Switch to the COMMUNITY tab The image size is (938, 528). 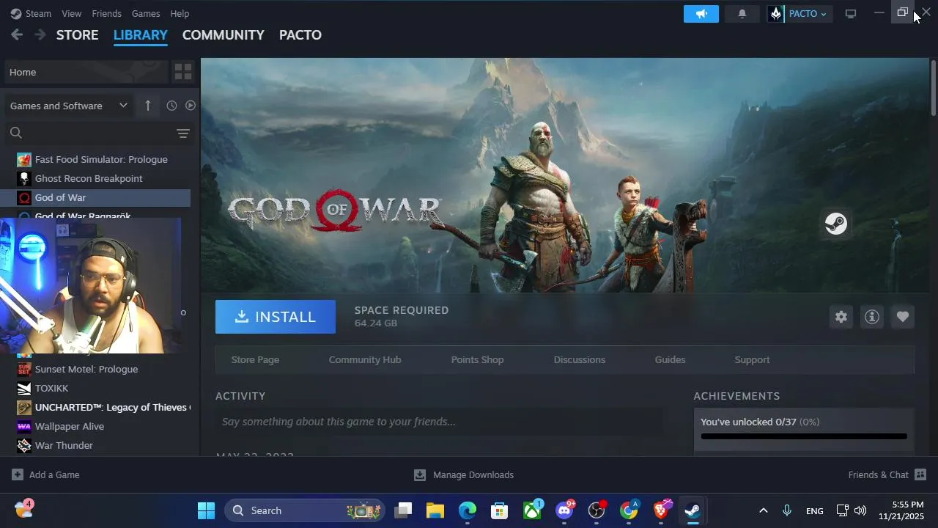(224, 34)
